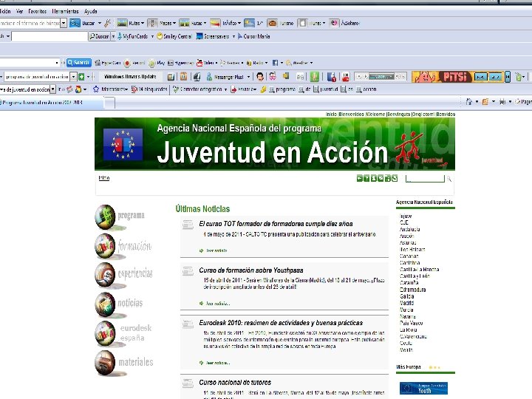Click the 'Inicio' breadcrumb link

coord(104,178)
